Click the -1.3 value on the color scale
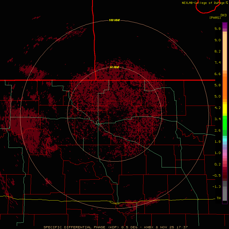Viewport: 229px width, 229px height. tap(217, 187)
